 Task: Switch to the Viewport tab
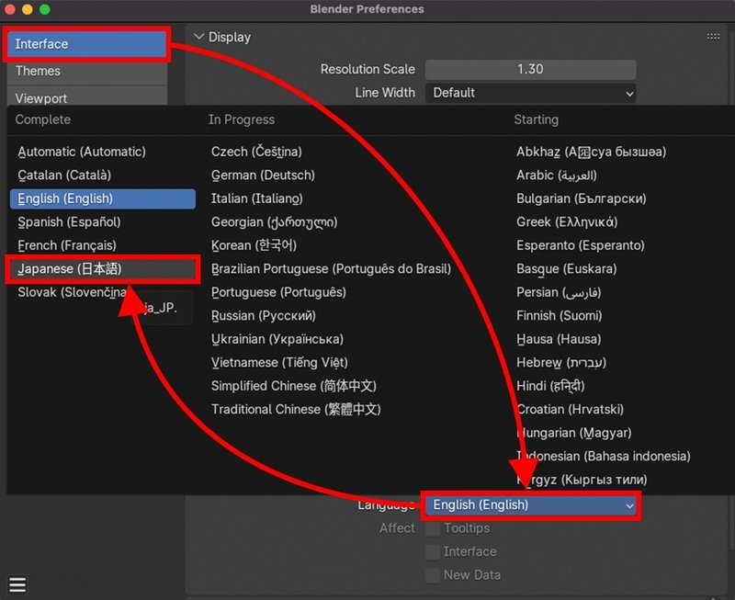pos(86,97)
